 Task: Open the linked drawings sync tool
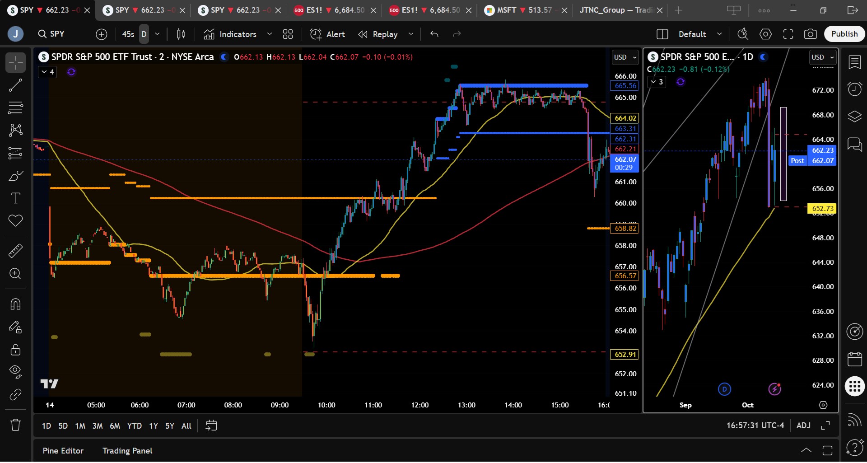pyautogui.click(x=15, y=394)
